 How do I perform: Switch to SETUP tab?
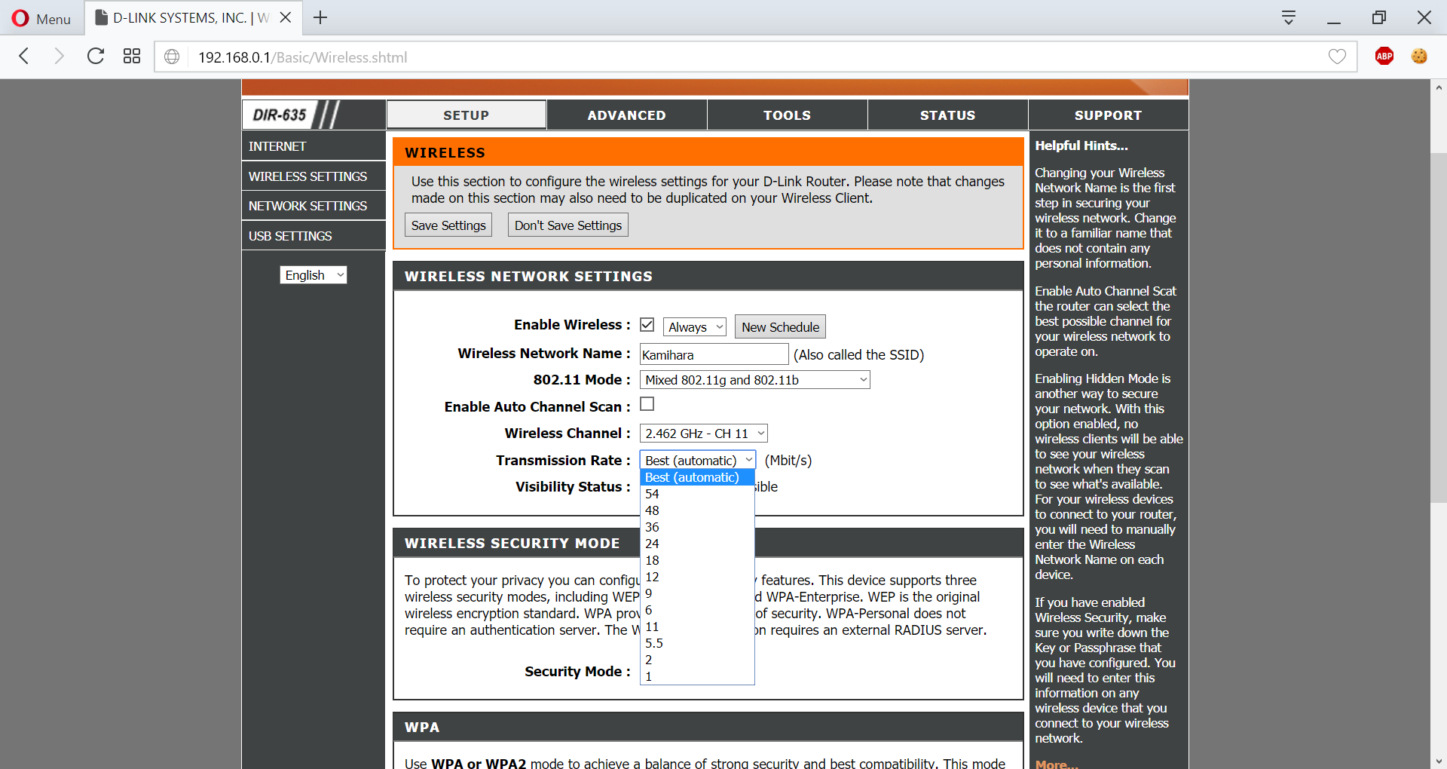click(x=467, y=115)
